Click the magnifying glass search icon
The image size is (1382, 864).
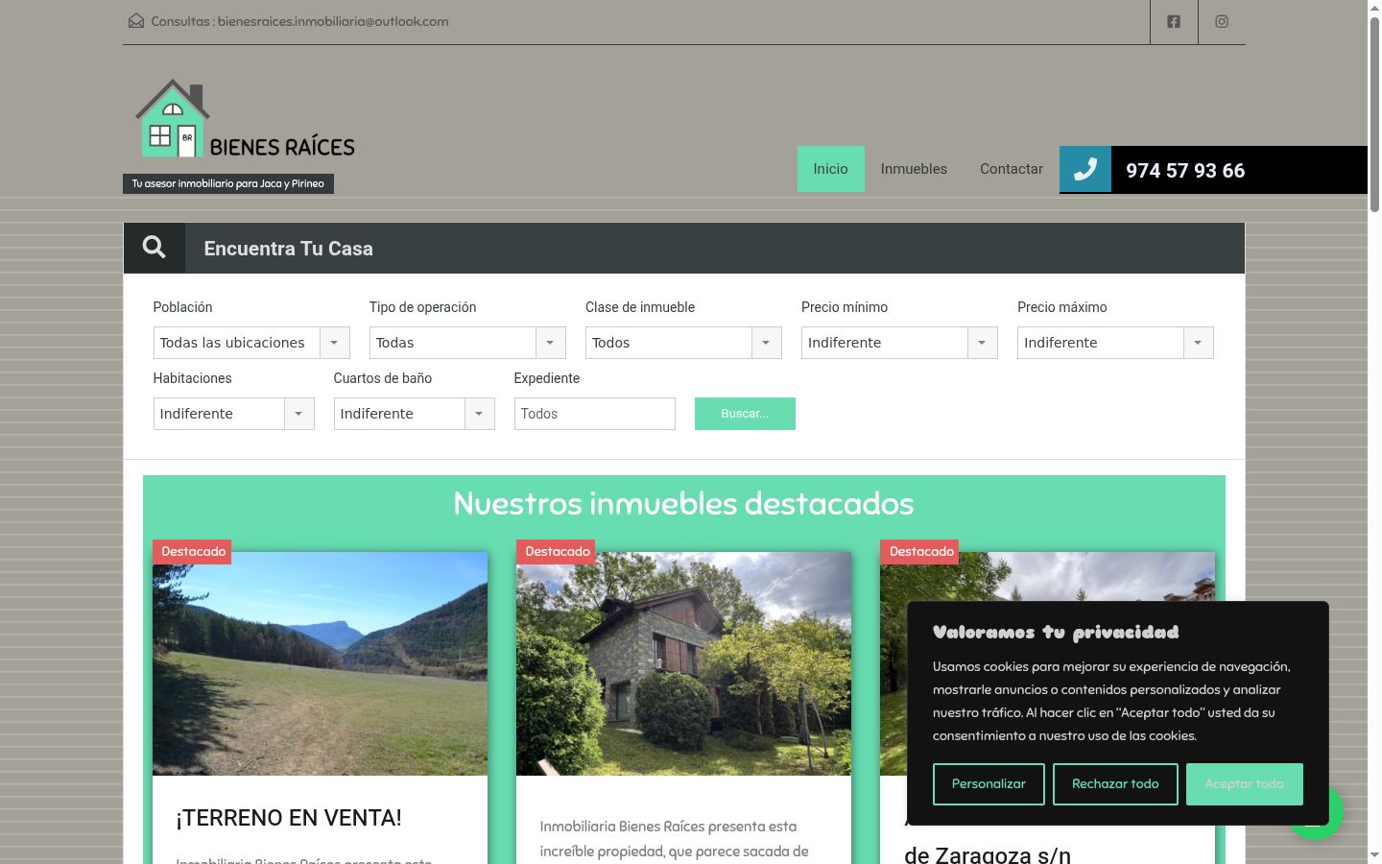point(154,248)
